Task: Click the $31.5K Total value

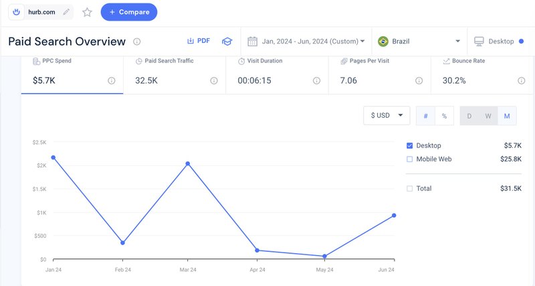Action: [x=511, y=189]
